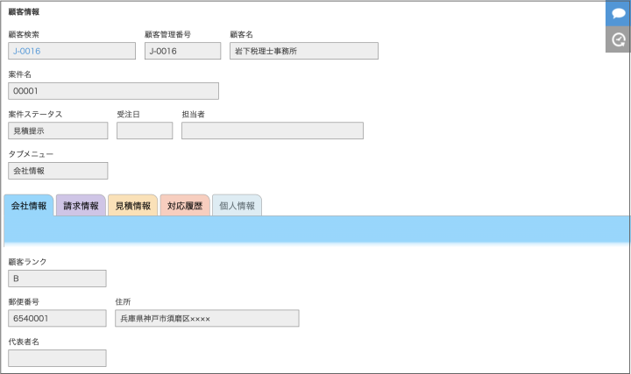The image size is (631, 374).
Task: Click the 顧客名 field showing 岩下税理士事務所
Action: tap(303, 51)
